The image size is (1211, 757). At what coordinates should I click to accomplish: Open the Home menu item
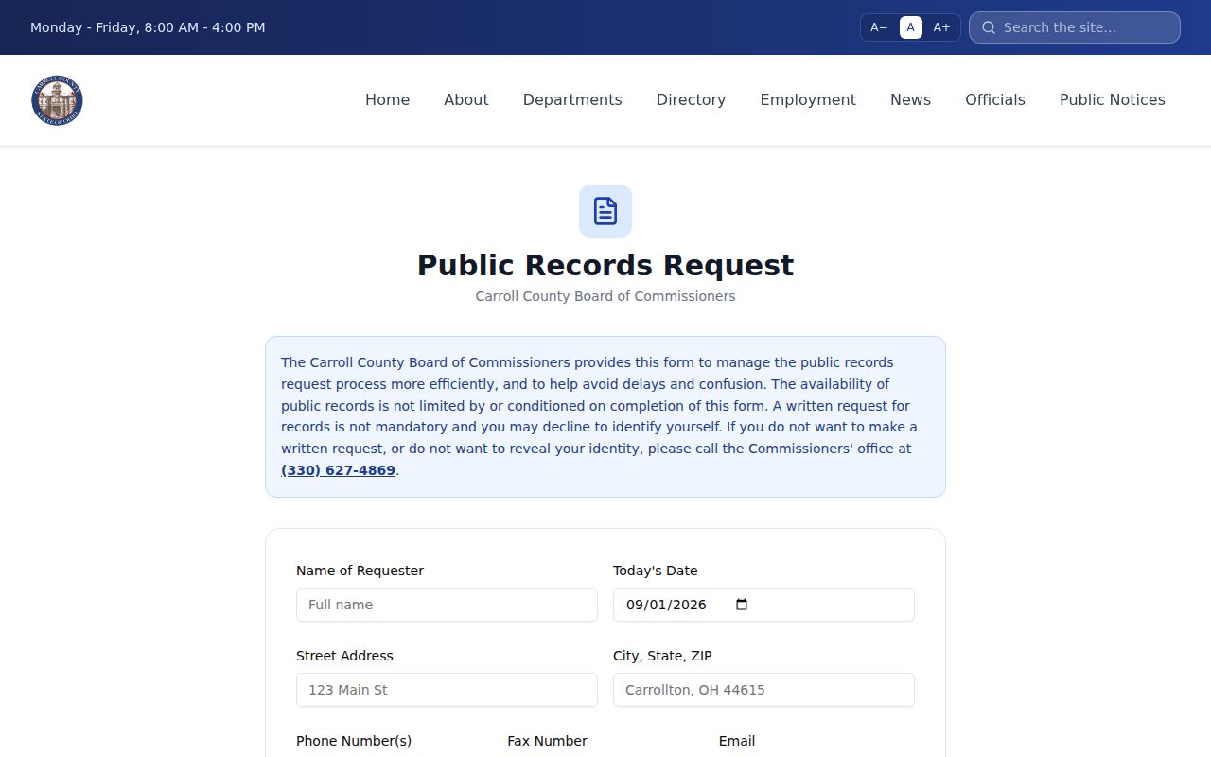pos(388,100)
